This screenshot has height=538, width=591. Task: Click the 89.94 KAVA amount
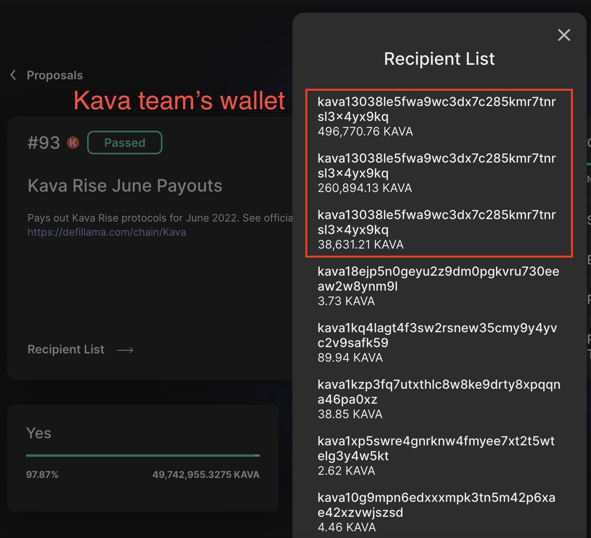350,357
